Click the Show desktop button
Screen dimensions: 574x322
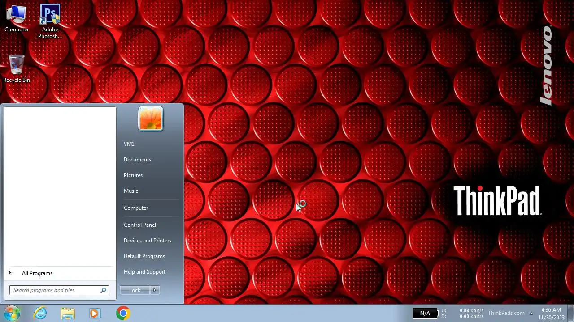coord(570,313)
